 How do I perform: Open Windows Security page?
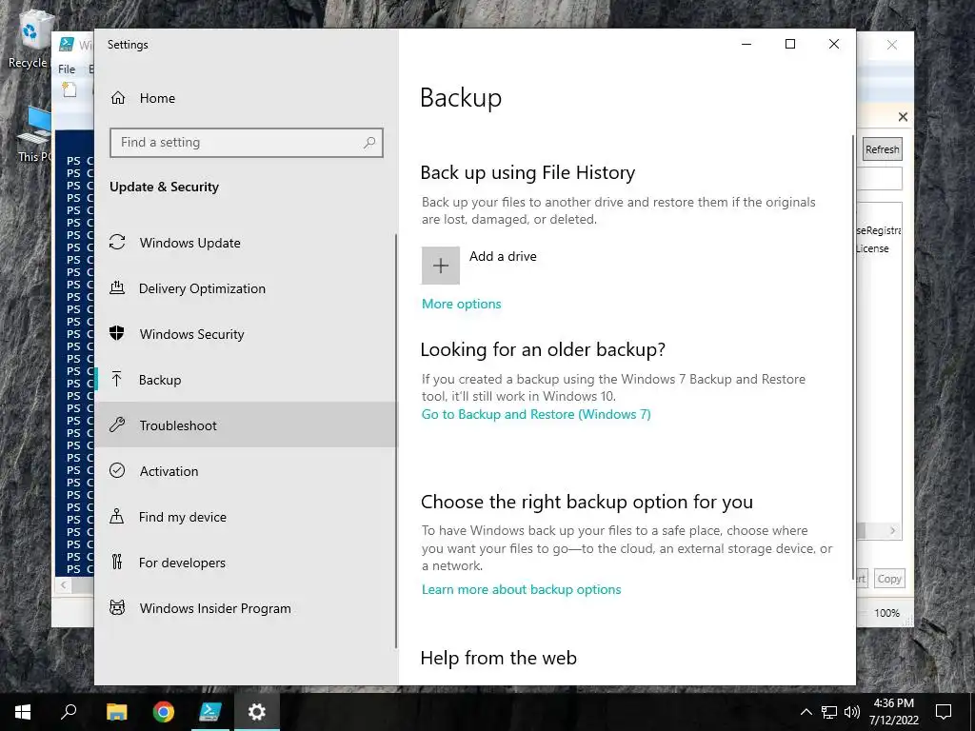[246, 334]
